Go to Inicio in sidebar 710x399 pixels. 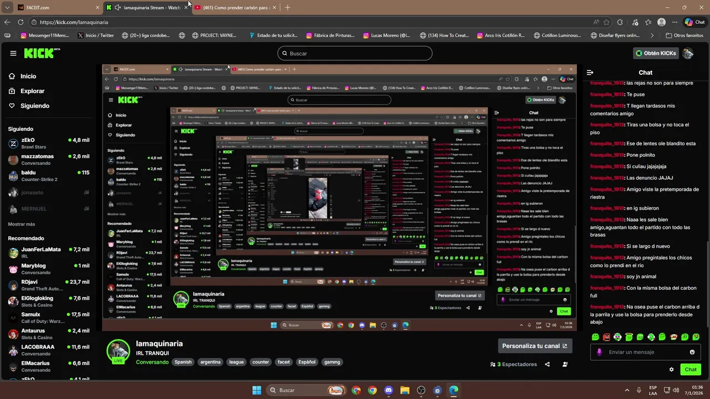[23, 76]
